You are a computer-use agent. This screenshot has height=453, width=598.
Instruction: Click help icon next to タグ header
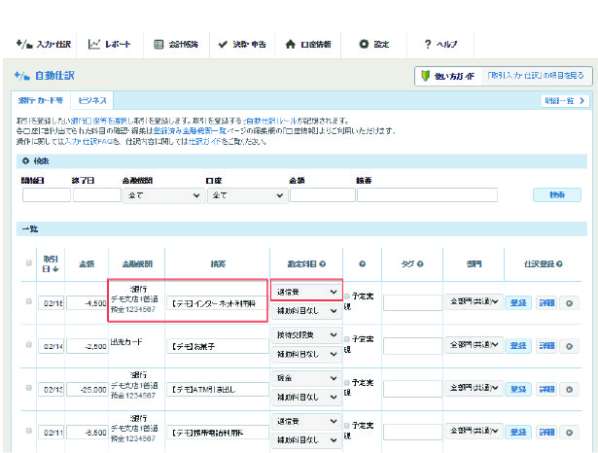pos(420,263)
